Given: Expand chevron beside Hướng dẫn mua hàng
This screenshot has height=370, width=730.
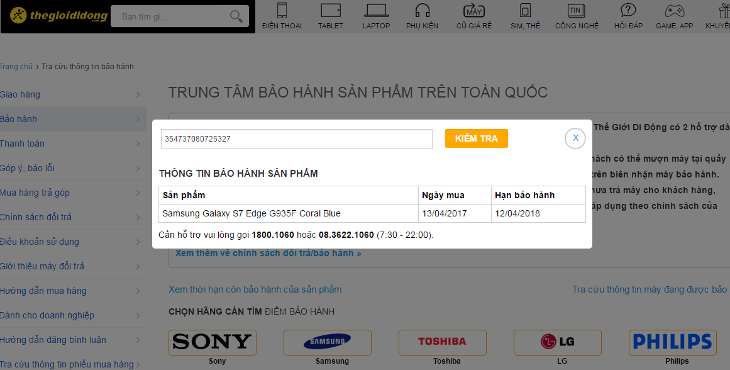Looking at the screenshot, I should (138, 291).
